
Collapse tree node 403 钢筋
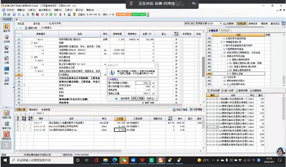coord(32,43)
